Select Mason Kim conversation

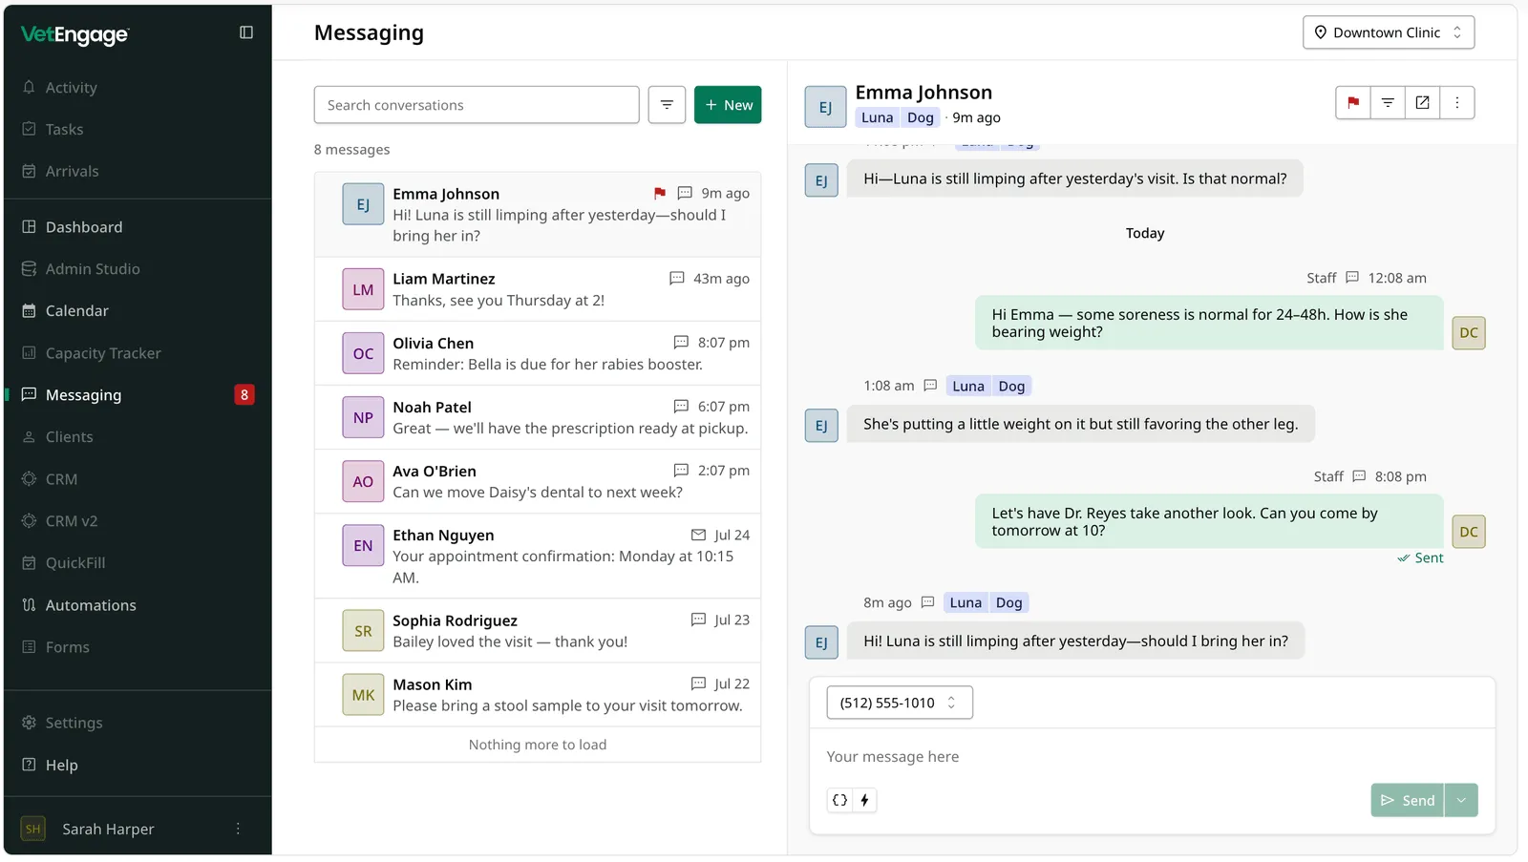[x=538, y=695]
